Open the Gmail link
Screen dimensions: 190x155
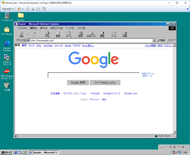coord(68,45)
